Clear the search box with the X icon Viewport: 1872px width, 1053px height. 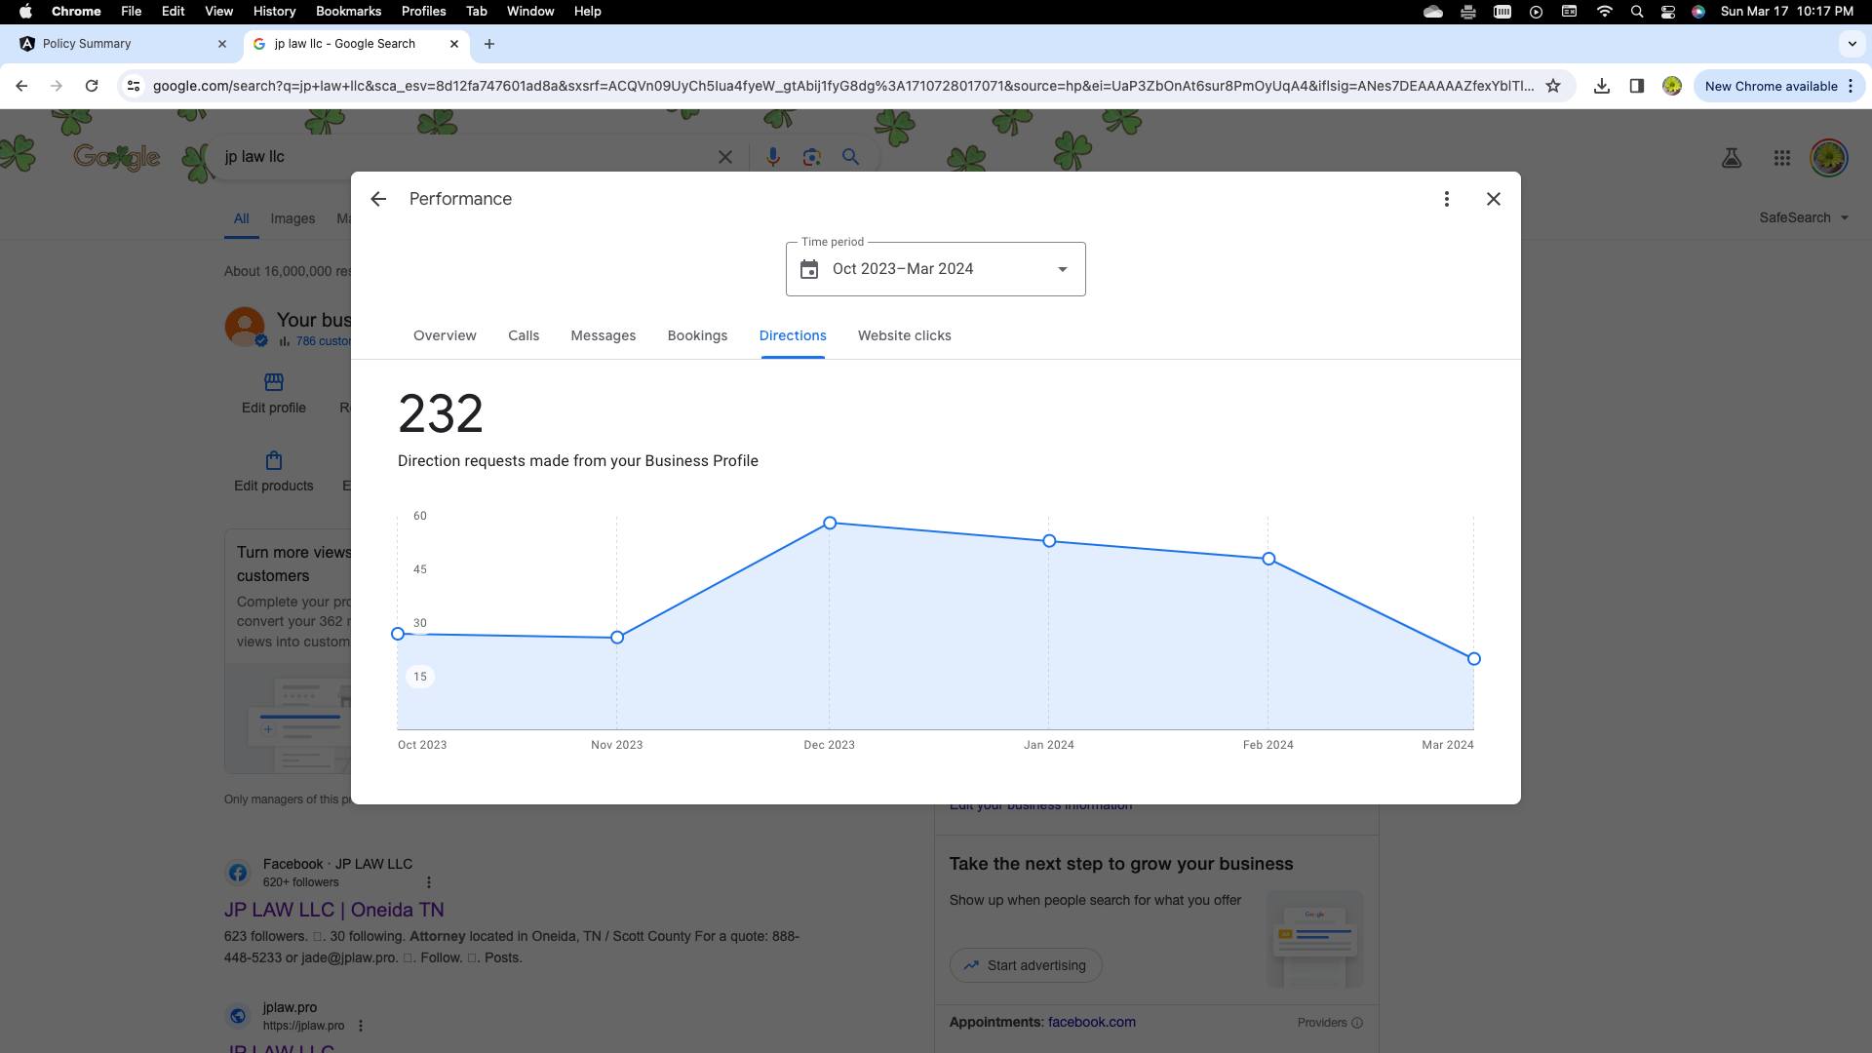(725, 157)
